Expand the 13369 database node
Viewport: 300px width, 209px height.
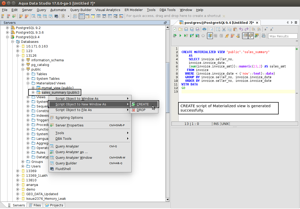18,171
